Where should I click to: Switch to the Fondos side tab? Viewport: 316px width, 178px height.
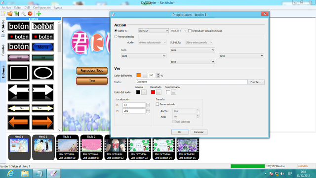(x=3, y=50)
